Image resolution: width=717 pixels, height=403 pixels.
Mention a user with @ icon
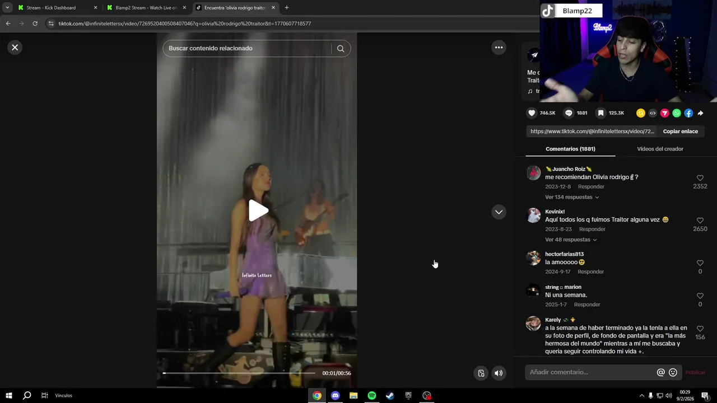click(660, 372)
